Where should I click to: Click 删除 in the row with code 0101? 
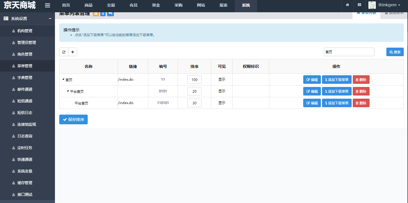(361, 91)
